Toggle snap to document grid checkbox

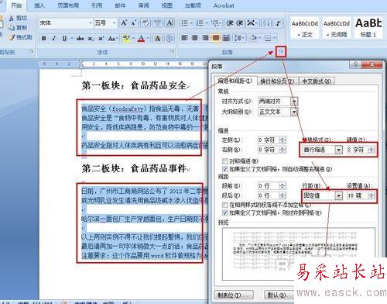pos(225,213)
